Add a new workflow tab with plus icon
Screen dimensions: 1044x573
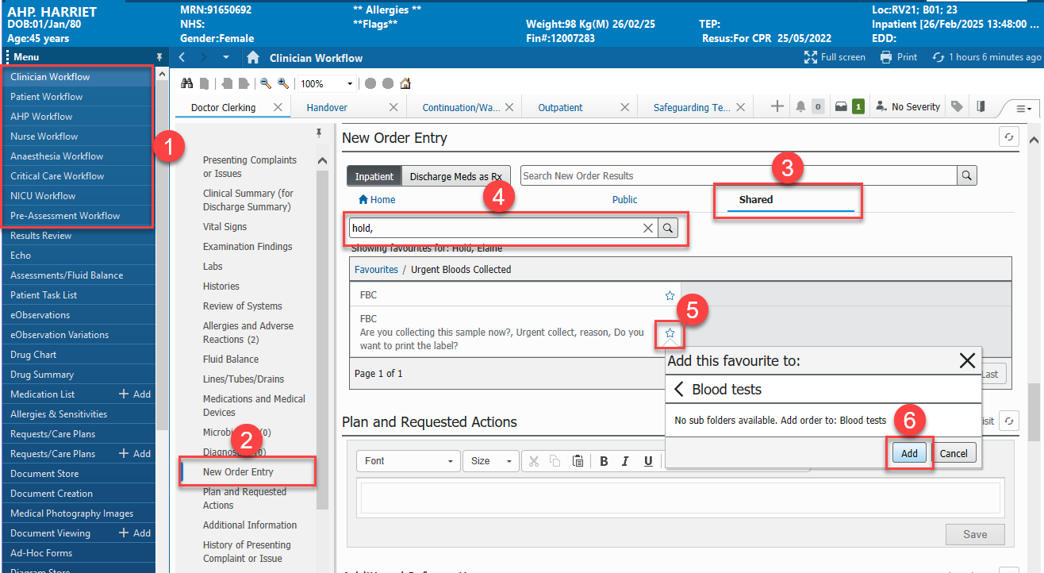[777, 106]
